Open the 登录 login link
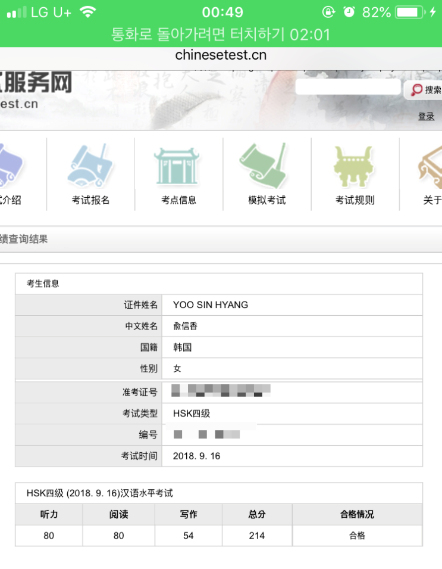The width and height of the screenshot is (442, 569). point(426,116)
